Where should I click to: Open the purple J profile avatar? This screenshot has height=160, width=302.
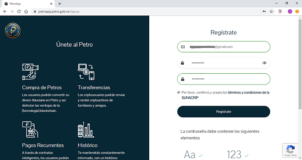click(290, 12)
